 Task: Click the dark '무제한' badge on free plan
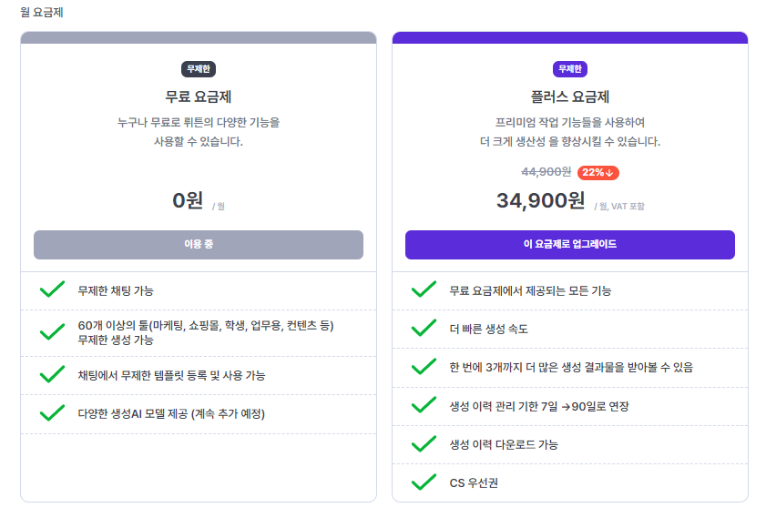(x=199, y=69)
